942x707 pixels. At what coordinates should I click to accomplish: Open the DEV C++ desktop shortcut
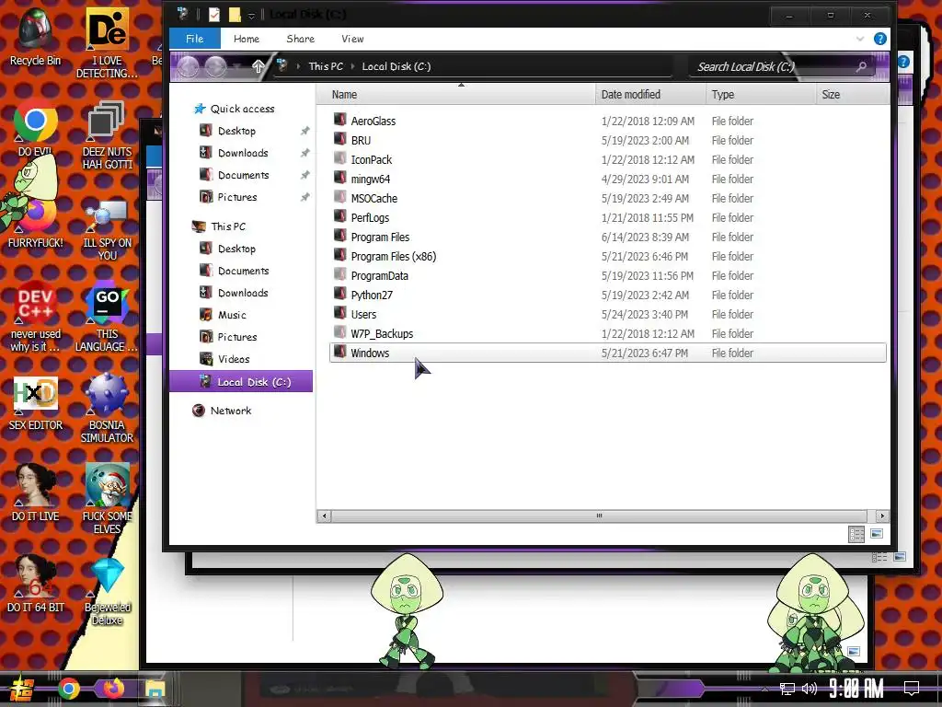pyautogui.click(x=36, y=316)
